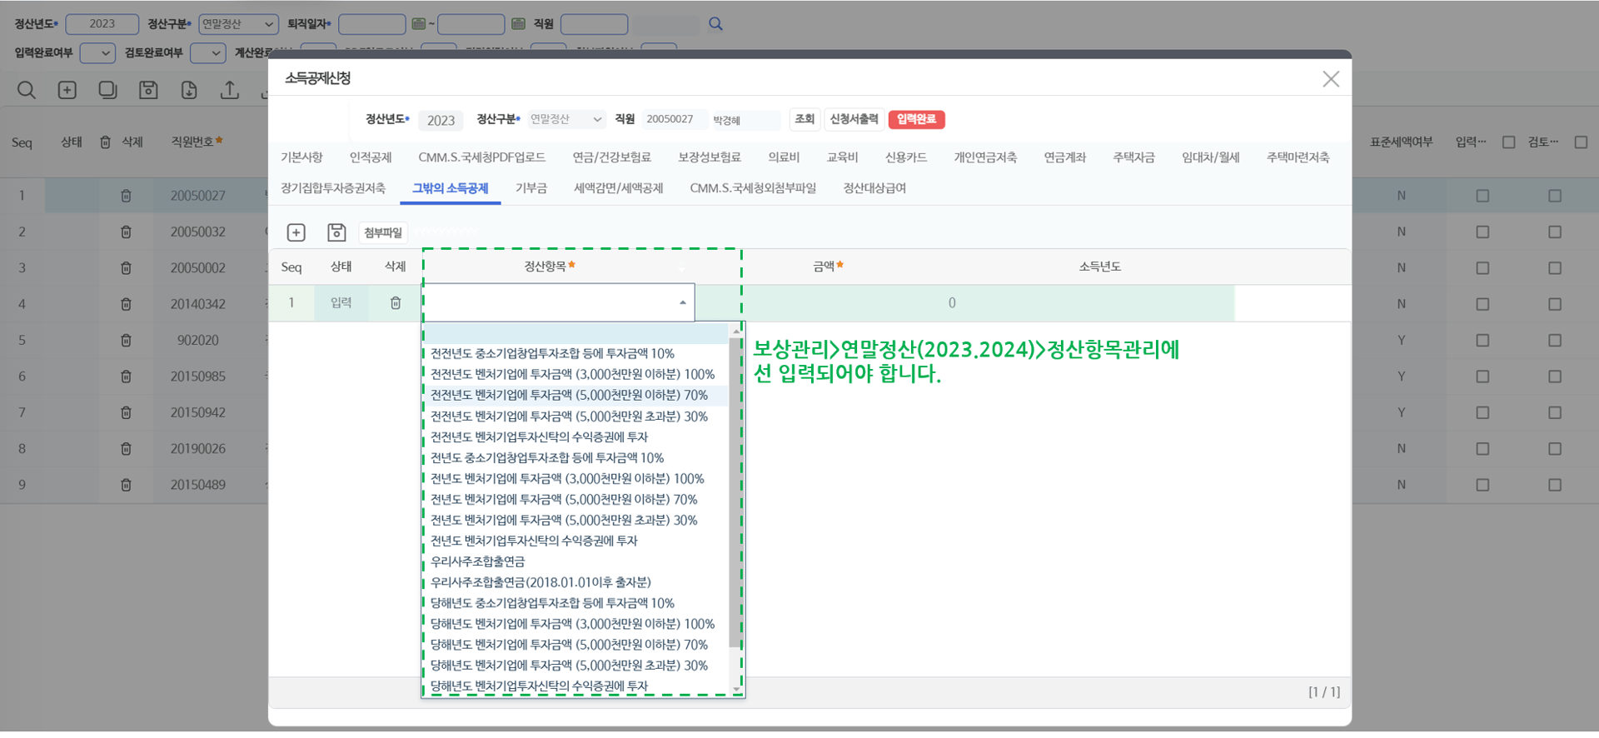Click the search magnifier icon in background toolbar

(27, 90)
